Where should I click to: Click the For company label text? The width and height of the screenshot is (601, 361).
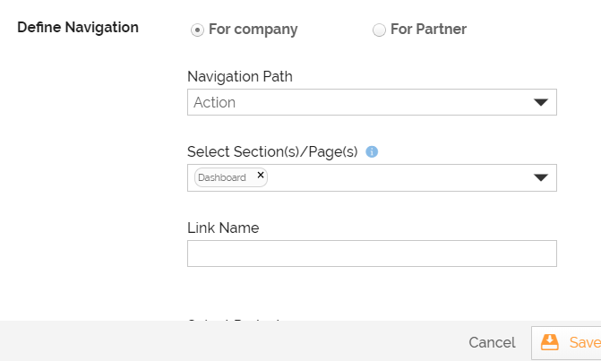pyautogui.click(x=253, y=30)
